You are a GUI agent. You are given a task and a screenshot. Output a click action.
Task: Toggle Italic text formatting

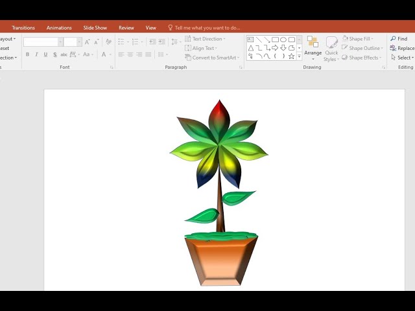(x=36, y=54)
